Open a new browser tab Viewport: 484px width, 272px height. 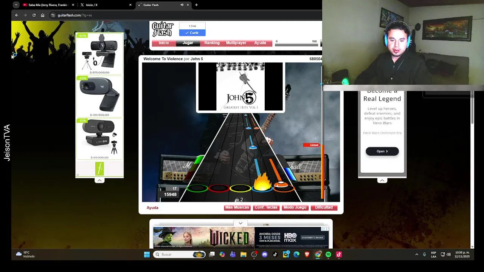click(x=196, y=5)
